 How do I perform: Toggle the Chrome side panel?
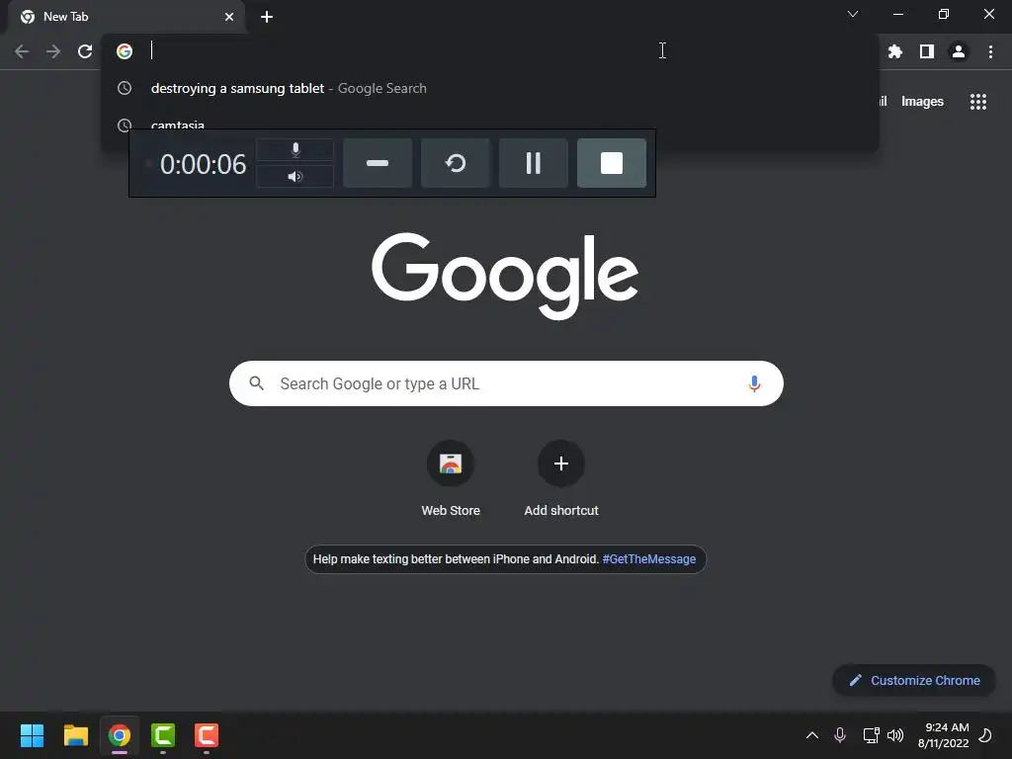click(927, 51)
